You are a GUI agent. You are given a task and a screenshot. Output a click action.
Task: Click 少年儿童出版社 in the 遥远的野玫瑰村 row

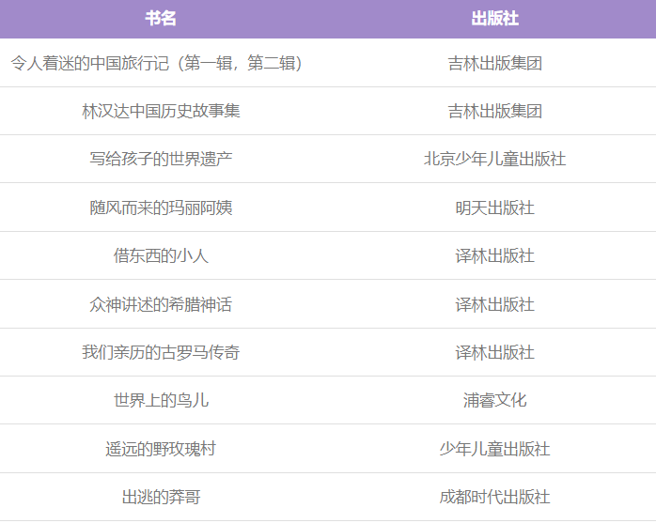(x=495, y=449)
